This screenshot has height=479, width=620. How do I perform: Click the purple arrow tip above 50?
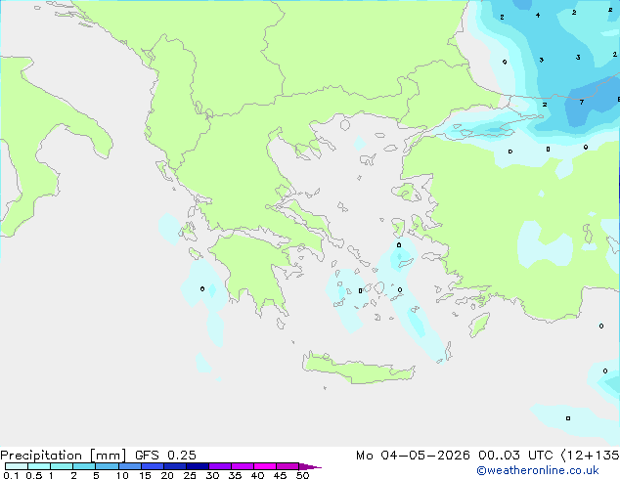(x=310, y=466)
